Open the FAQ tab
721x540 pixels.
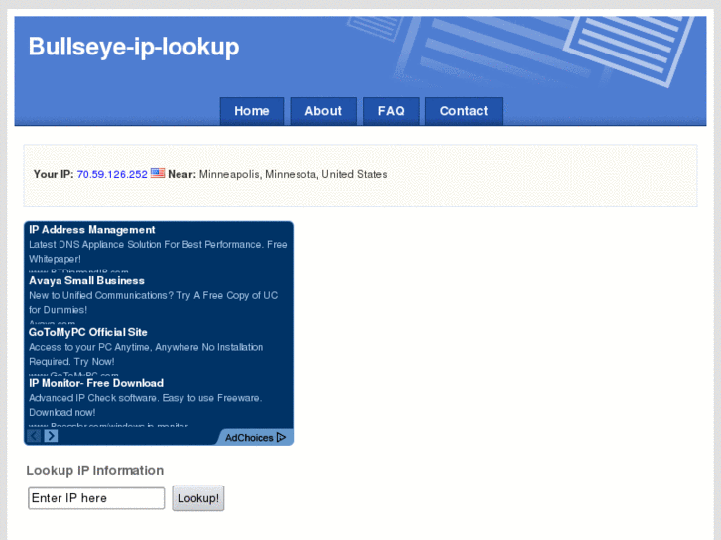coord(391,111)
